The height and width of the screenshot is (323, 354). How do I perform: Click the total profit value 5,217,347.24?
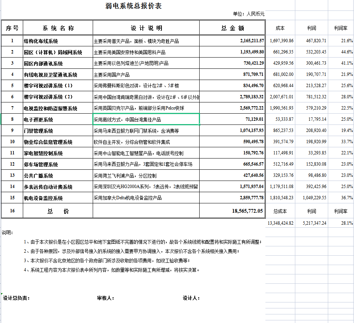pyautogui.click(x=311, y=223)
